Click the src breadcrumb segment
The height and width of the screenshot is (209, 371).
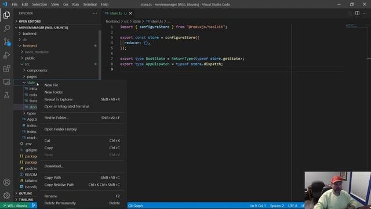126,21
